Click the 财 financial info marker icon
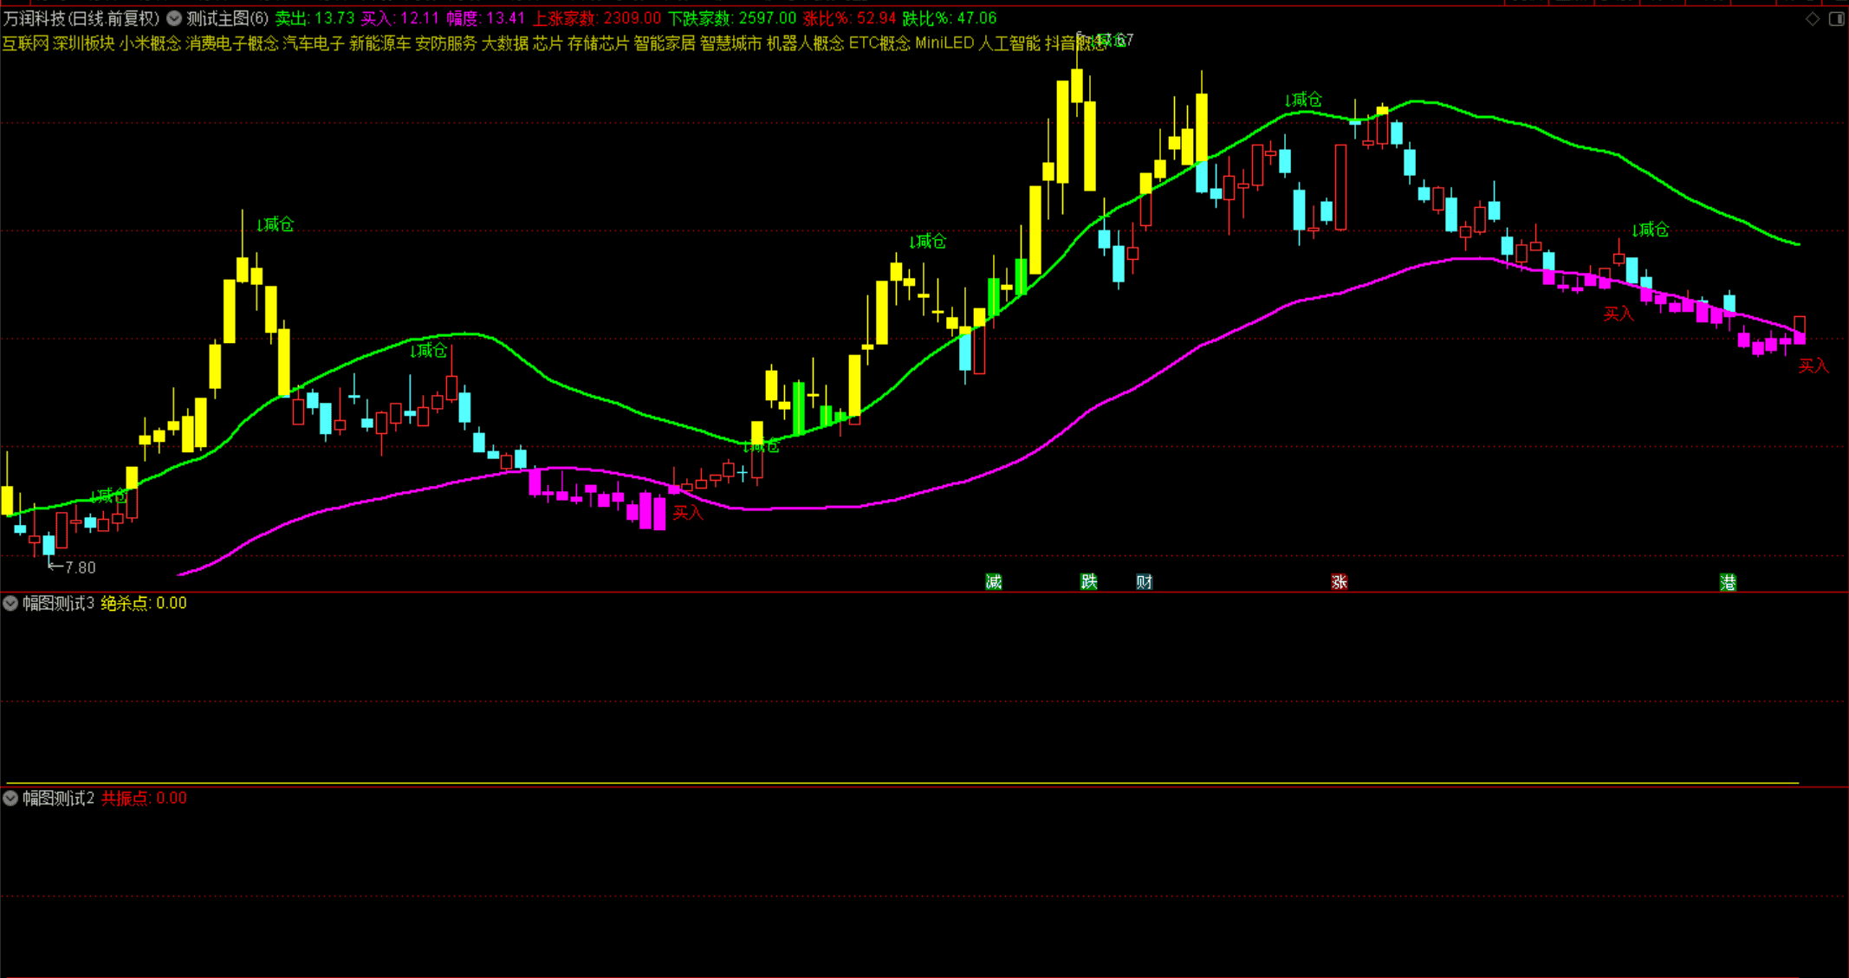 [x=1145, y=582]
